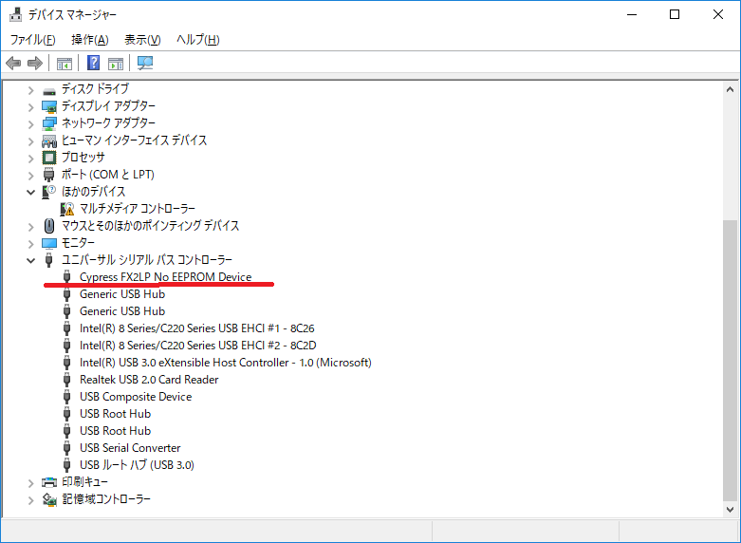741x543 pixels.
Task: Collapse the ほかのデバイス node
Action: (30, 192)
